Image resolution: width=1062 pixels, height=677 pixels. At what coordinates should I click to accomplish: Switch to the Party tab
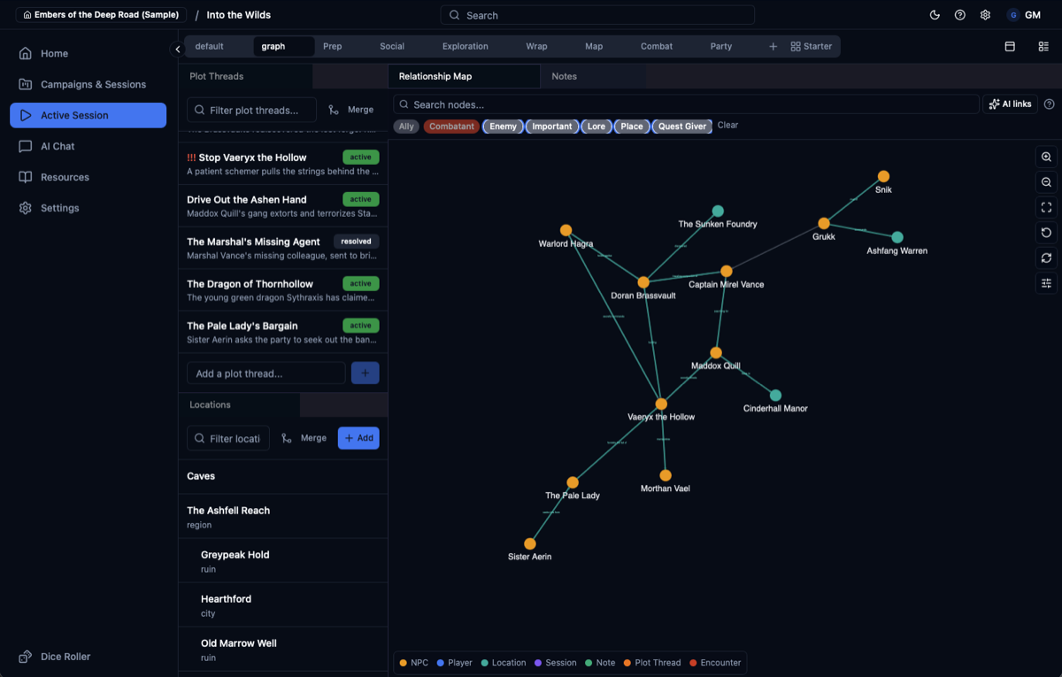(721, 46)
